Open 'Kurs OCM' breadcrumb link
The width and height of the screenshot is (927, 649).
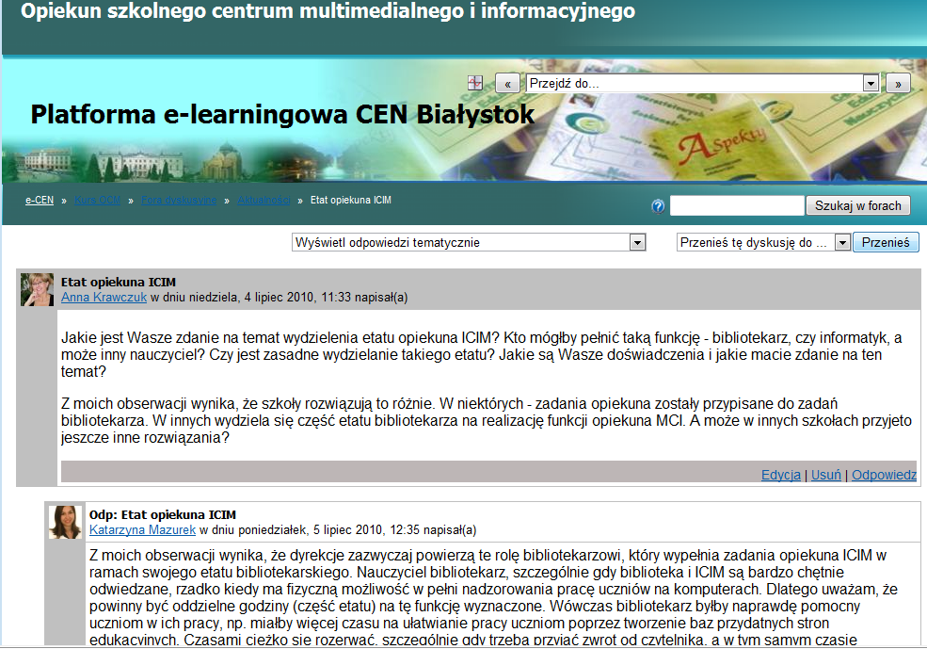[x=98, y=200]
